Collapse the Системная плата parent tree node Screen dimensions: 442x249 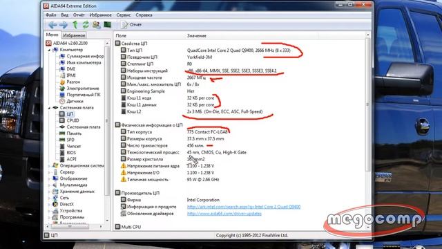coord(49,108)
